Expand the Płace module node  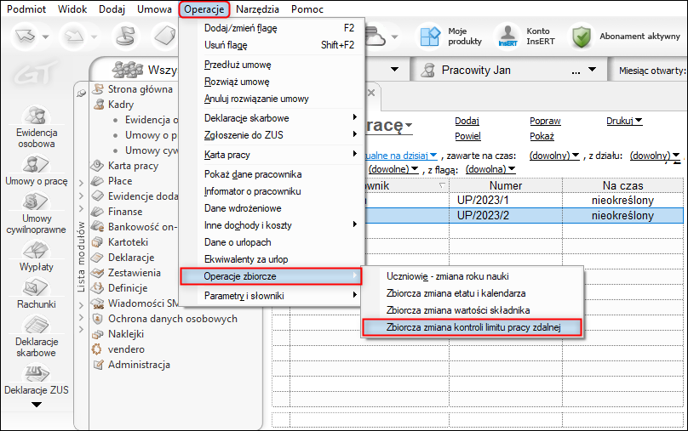pyautogui.click(x=82, y=183)
